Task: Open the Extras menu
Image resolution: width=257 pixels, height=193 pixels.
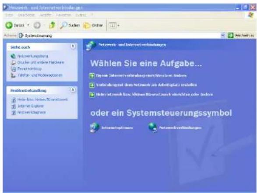Action: coord(81,15)
